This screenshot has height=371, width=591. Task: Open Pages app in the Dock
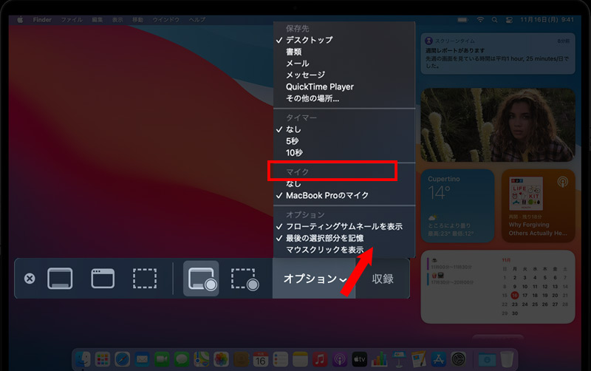[419, 359]
